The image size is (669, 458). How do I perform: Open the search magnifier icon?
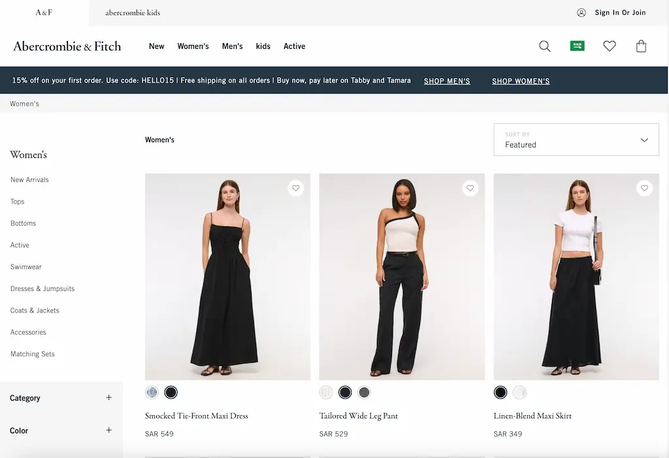tap(544, 46)
